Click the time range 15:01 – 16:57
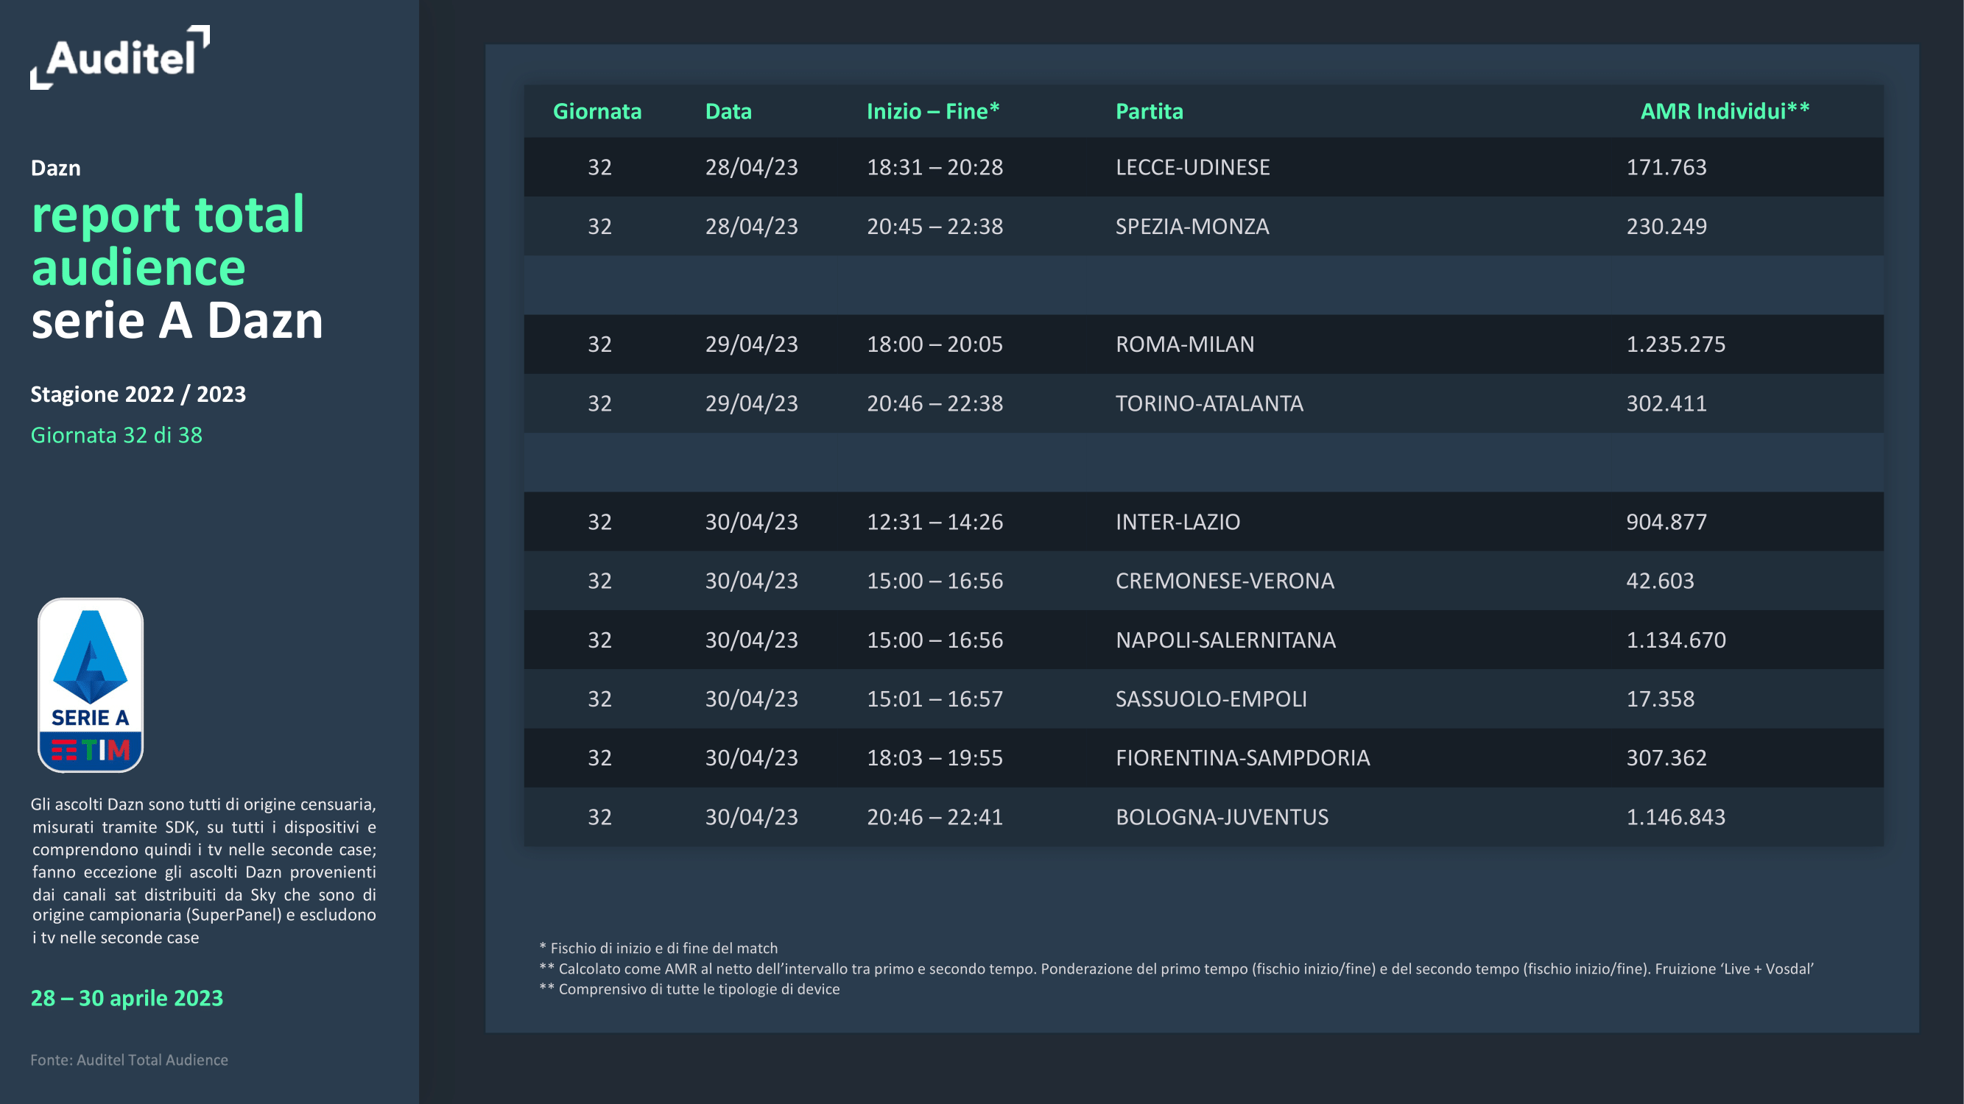1964x1104 pixels. coord(935,698)
